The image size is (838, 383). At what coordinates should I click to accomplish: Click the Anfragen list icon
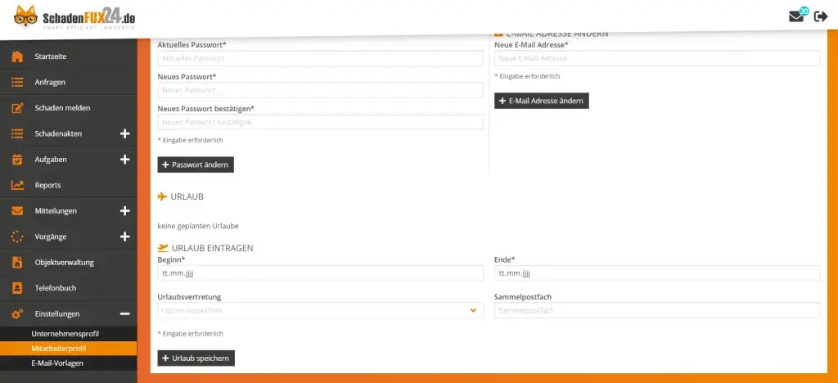pyautogui.click(x=16, y=82)
